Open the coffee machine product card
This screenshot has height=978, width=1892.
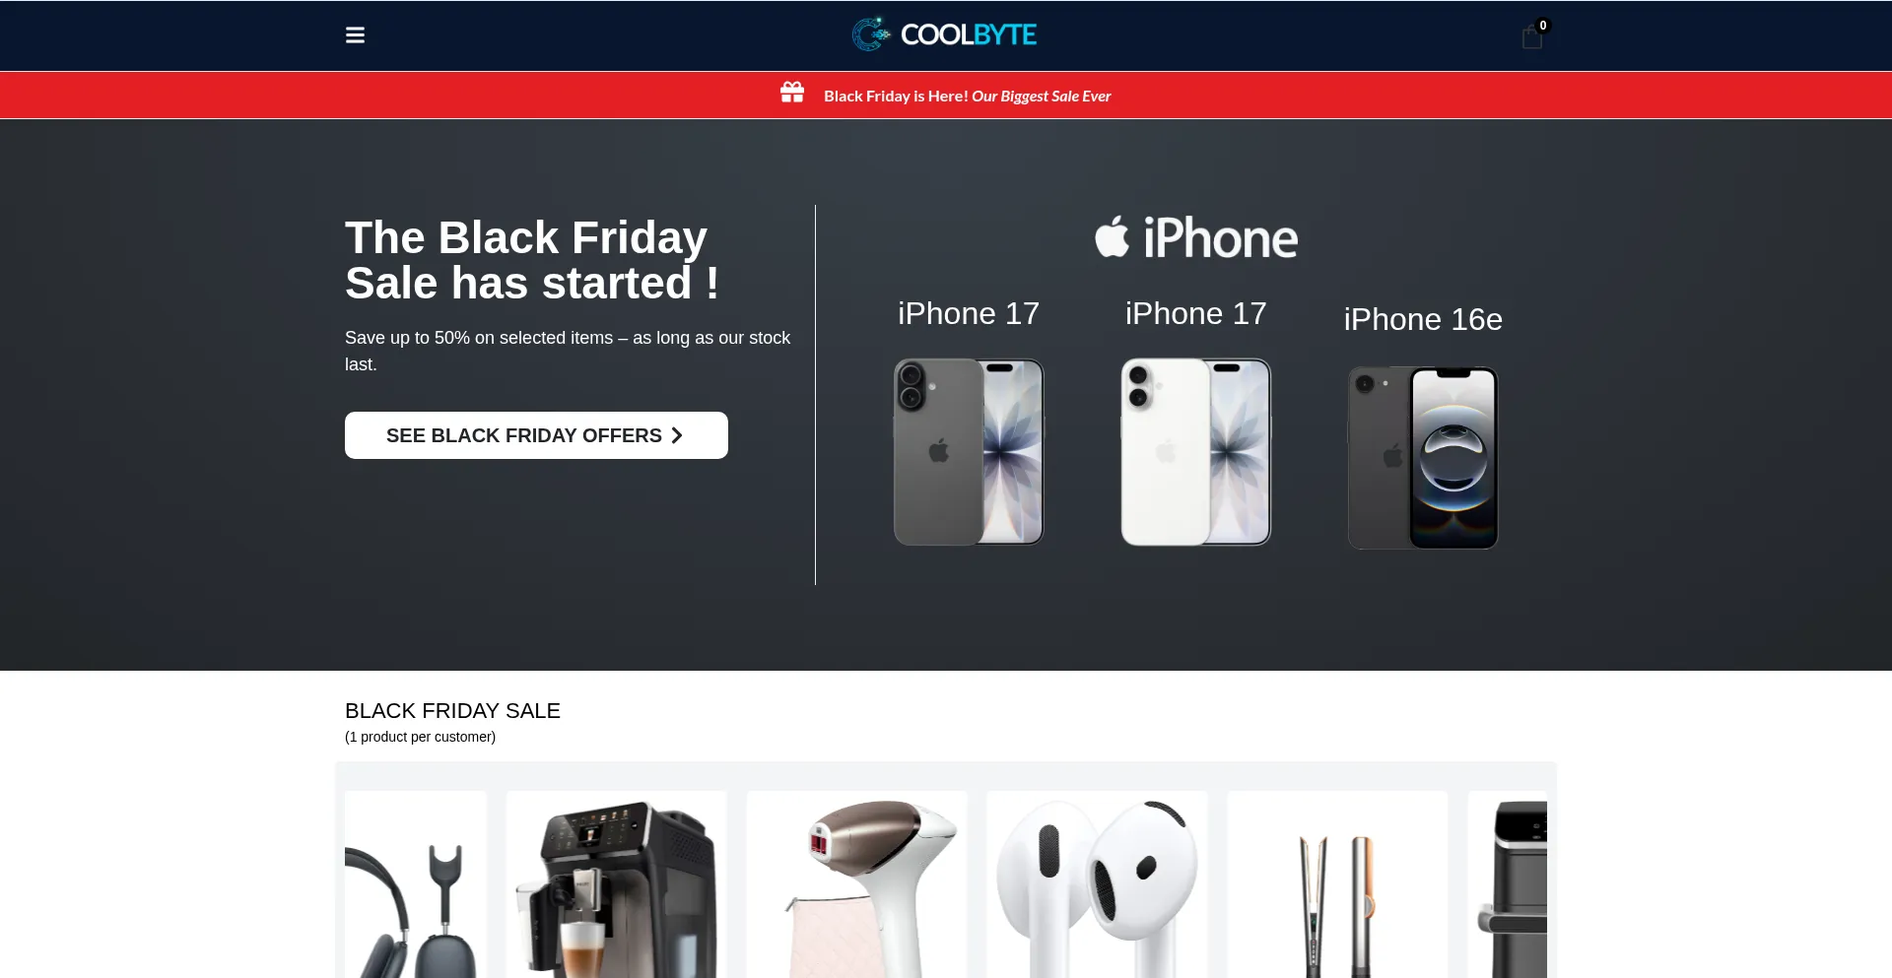tap(617, 884)
